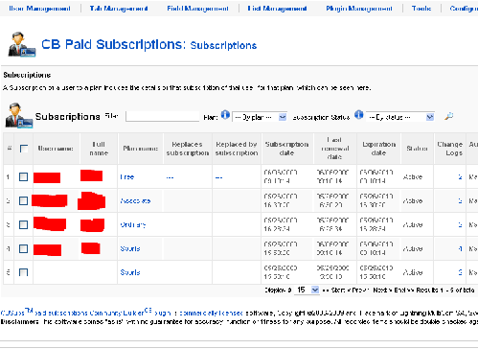
Task: Click the Replaced by subscription dashes in row 1
Action: (218, 177)
